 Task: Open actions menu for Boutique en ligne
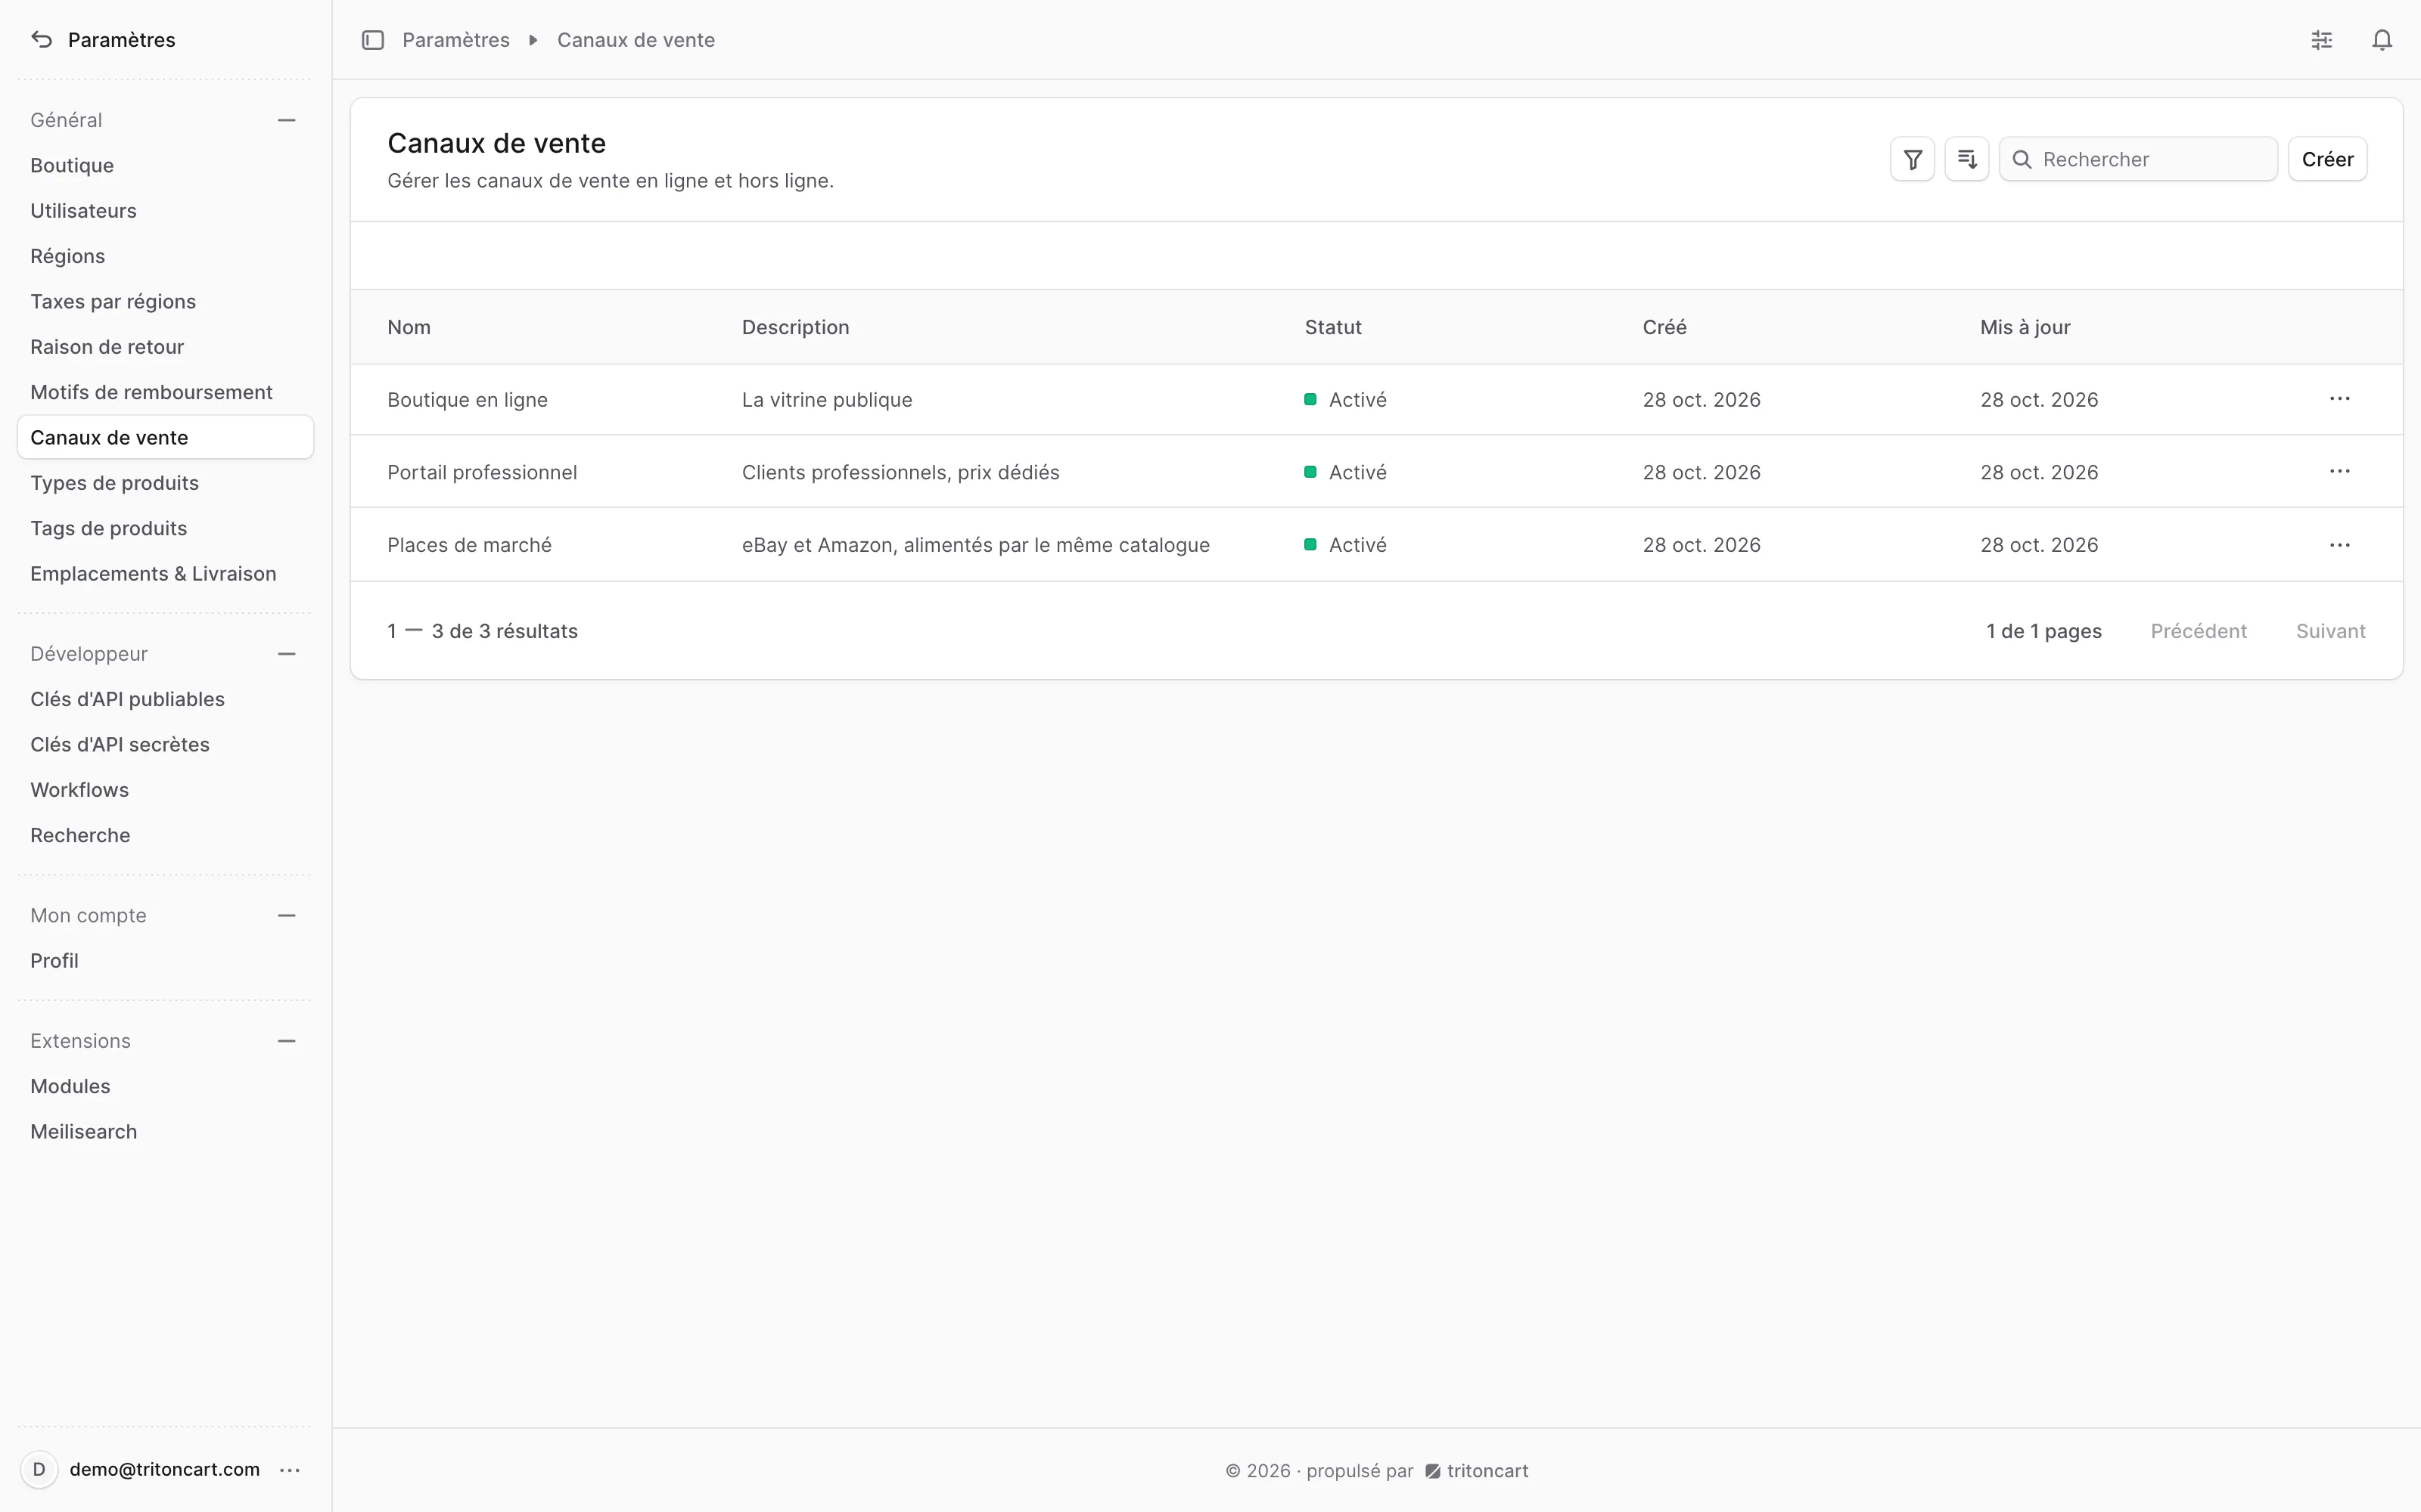click(2339, 399)
